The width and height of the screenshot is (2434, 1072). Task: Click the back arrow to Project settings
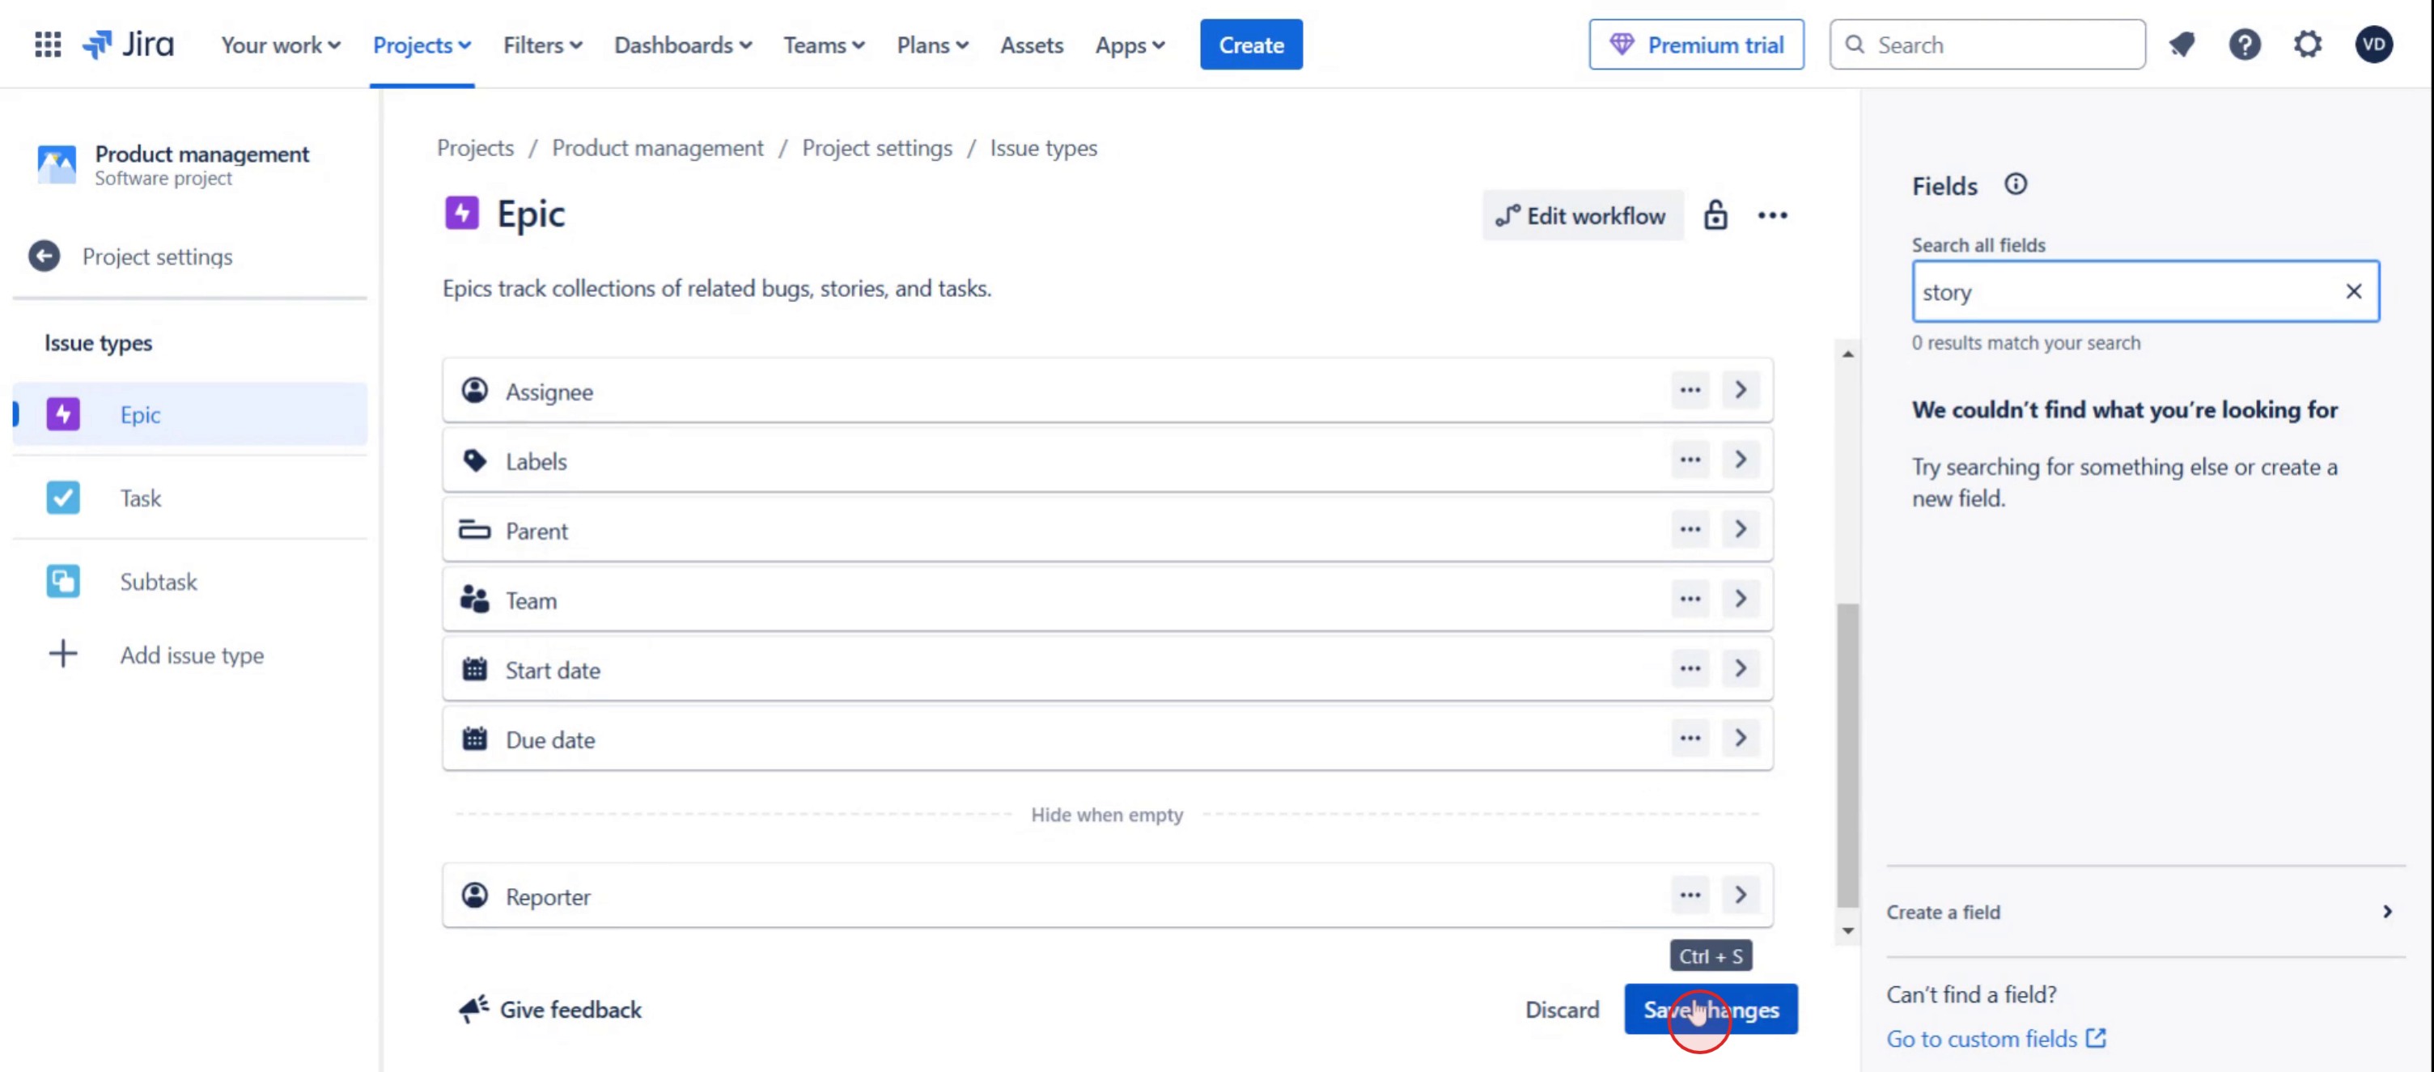pos(44,256)
